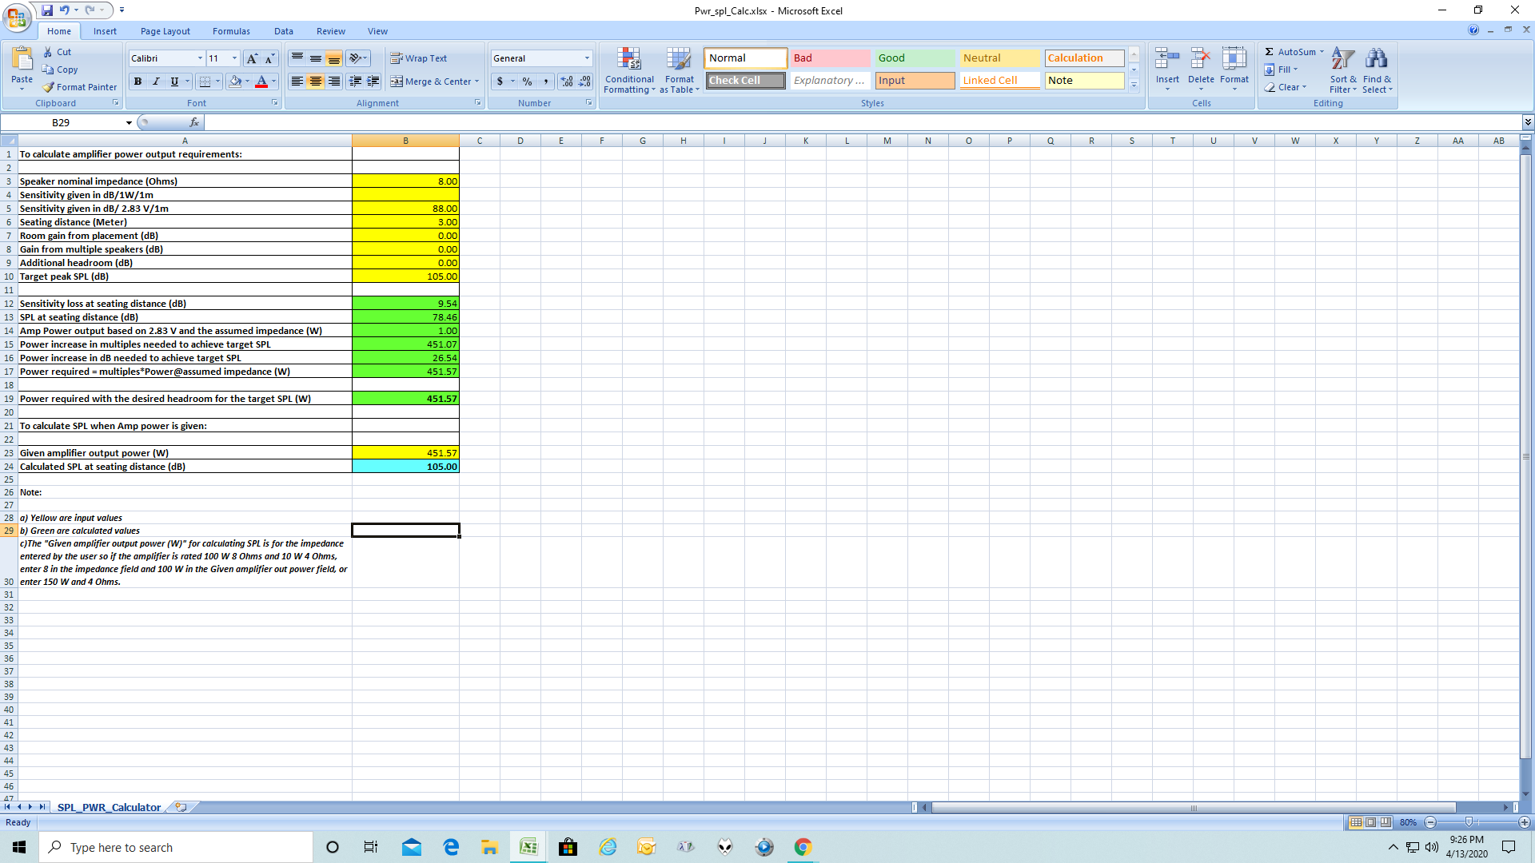Select the SPL_PWR_Calculator sheet tab

[x=109, y=807]
